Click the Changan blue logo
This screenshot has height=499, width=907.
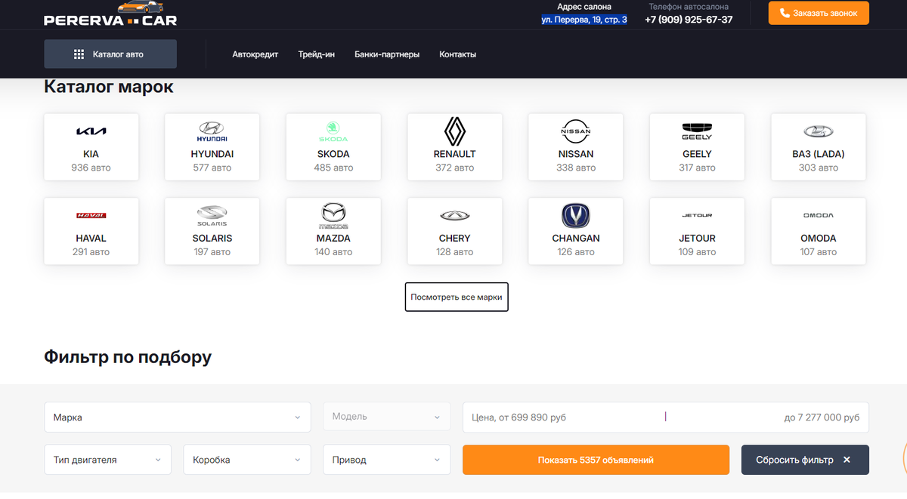point(575,216)
